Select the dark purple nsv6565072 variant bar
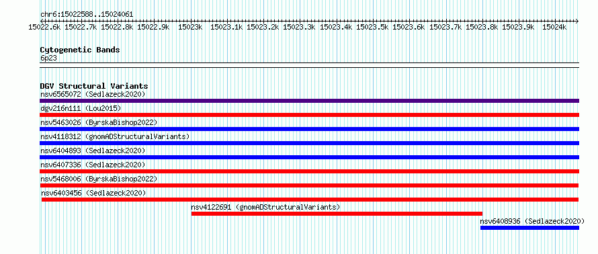Viewport: 598px width, 254px height. pos(309,101)
